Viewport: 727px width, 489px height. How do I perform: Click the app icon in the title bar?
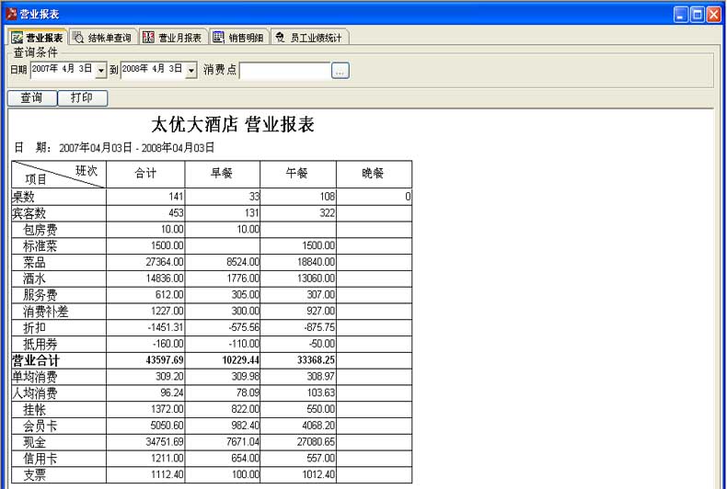[x=11, y=15]
